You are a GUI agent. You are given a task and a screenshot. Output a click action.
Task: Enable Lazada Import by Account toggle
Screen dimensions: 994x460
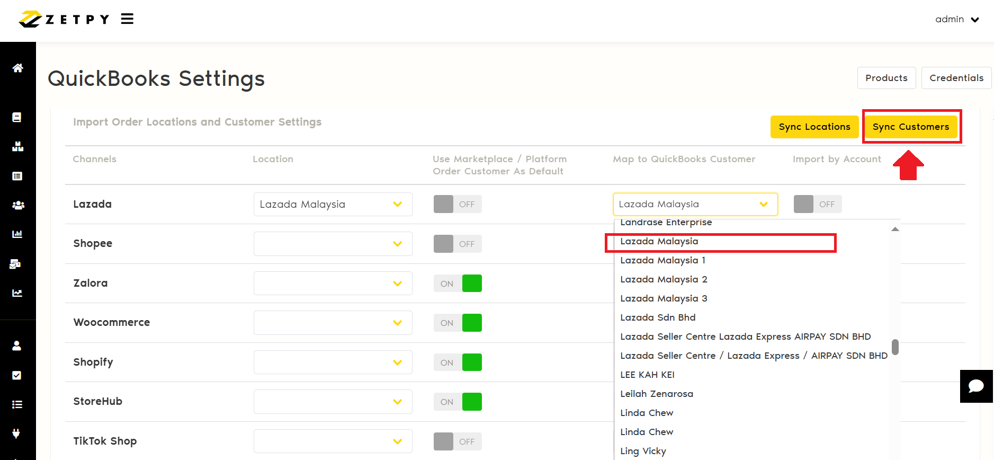click(x=817, y=204)
